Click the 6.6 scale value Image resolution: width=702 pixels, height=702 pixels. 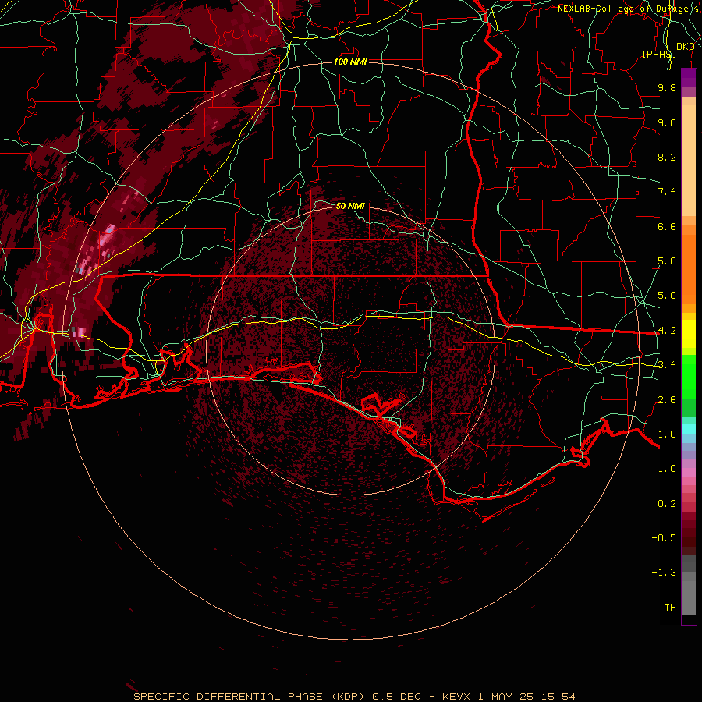[x=667, y=226]
